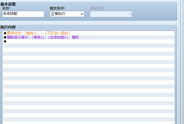Click the 角色2 actor text in first command
Screen dimensions: 184x124
tap(31, 33)
